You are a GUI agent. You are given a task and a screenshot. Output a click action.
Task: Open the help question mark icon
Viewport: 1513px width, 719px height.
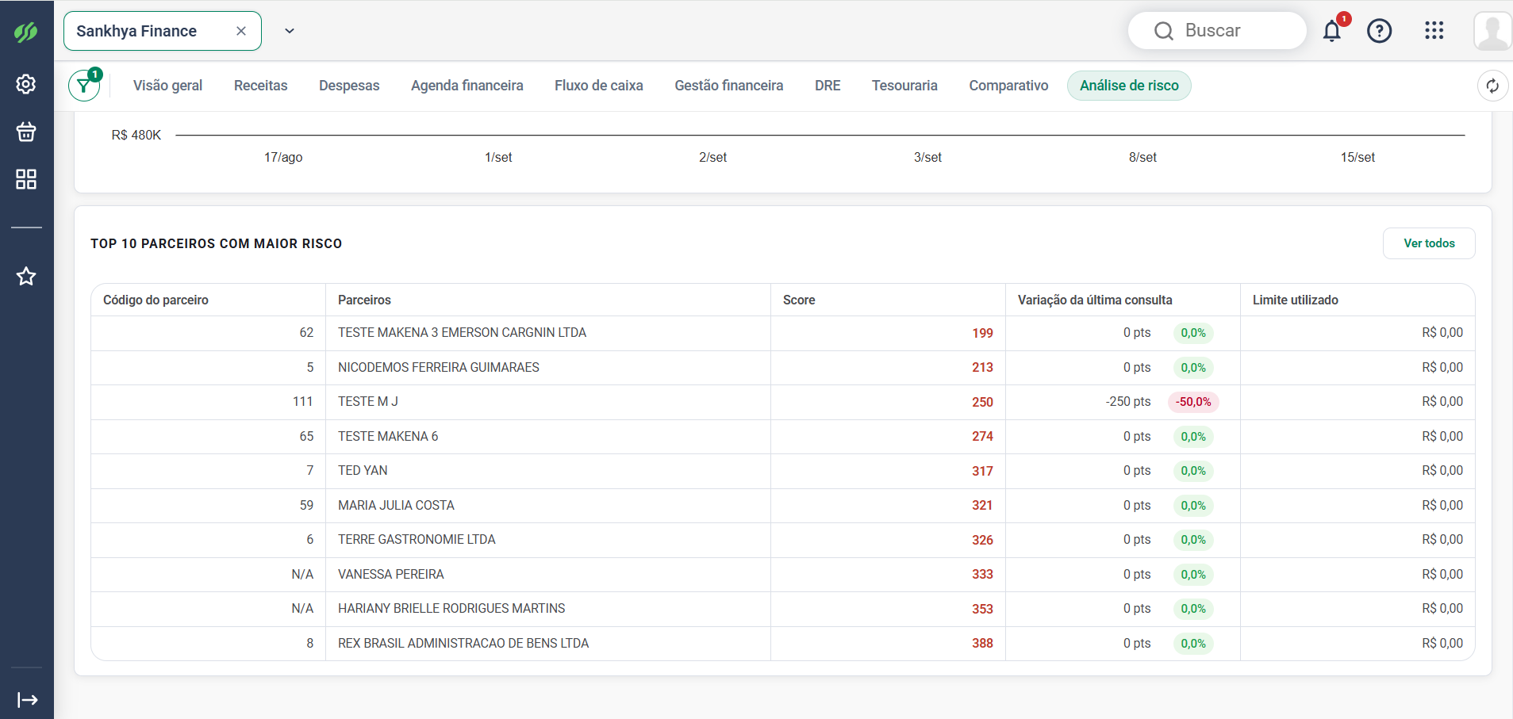1380,31
